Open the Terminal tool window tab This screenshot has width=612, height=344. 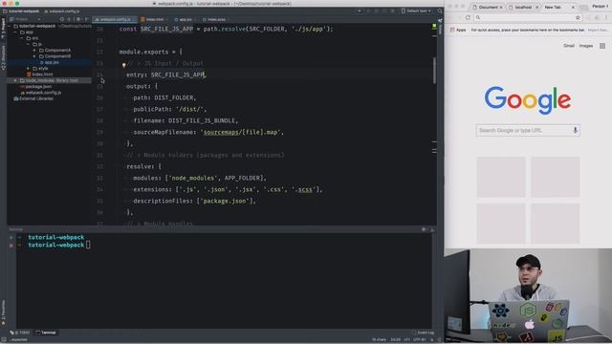(46, 333)
